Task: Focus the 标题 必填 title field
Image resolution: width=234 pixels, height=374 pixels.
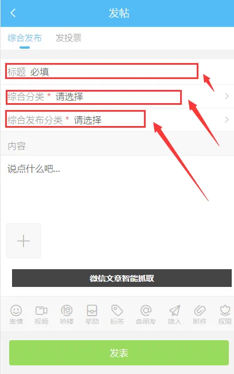Action: pos(117,72)
